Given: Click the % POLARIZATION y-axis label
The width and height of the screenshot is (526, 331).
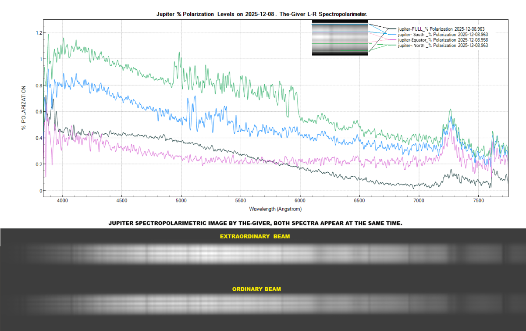Looking at the screenshot, I should pos(24,107).
